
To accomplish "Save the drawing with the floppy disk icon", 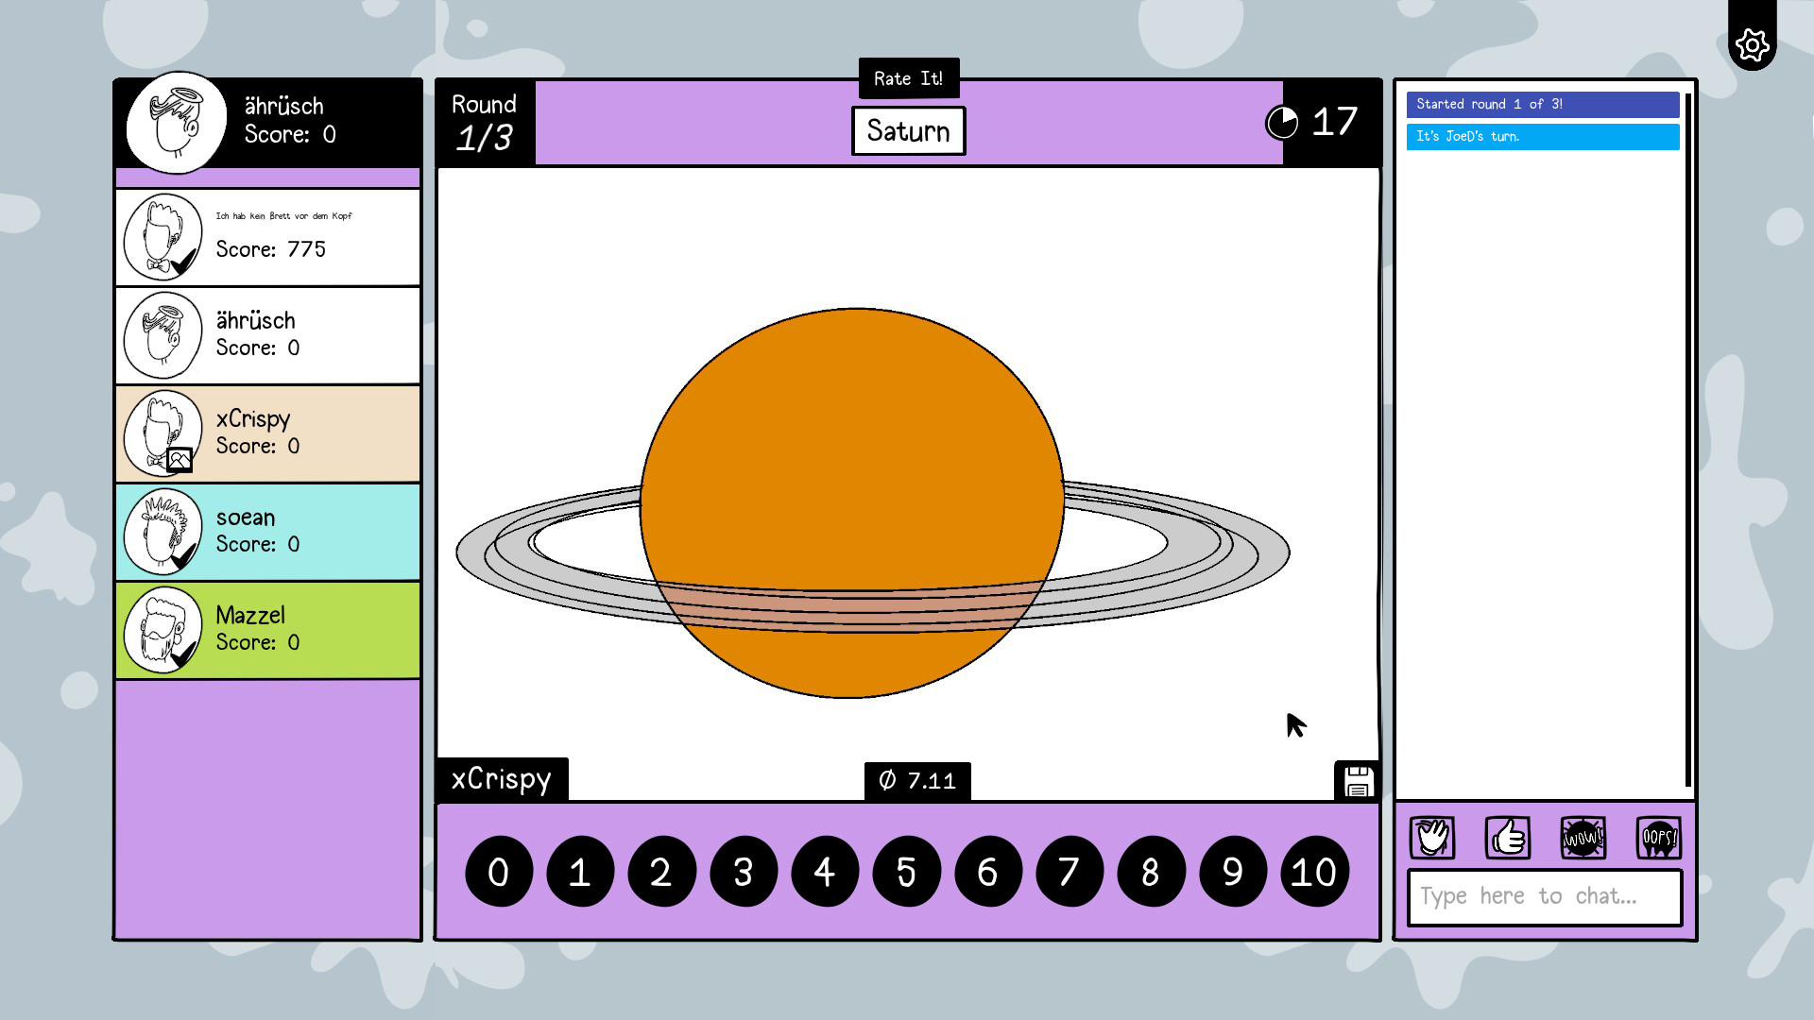I will coord(1358,782).
